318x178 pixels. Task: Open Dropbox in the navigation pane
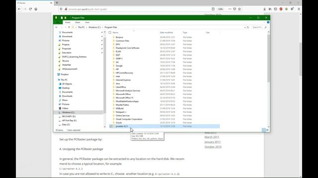click(x=65, y=75)
